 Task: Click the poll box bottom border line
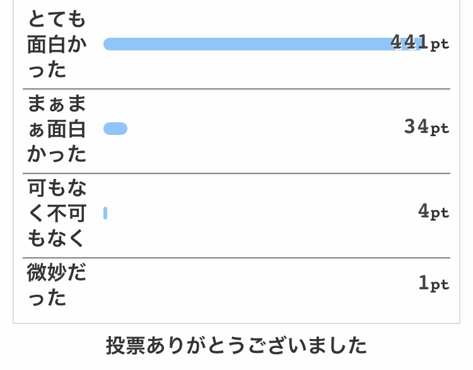pos(237,323)
